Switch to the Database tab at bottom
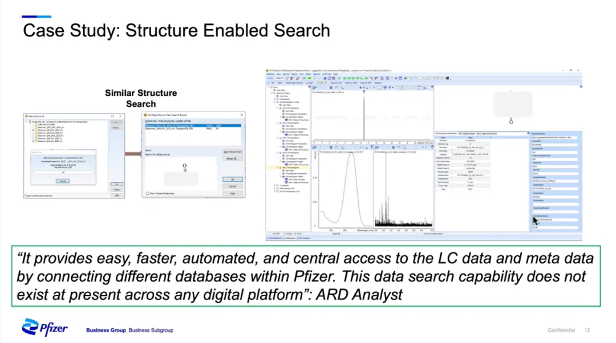This screenshot has height=343, width=616. [290, 238]
